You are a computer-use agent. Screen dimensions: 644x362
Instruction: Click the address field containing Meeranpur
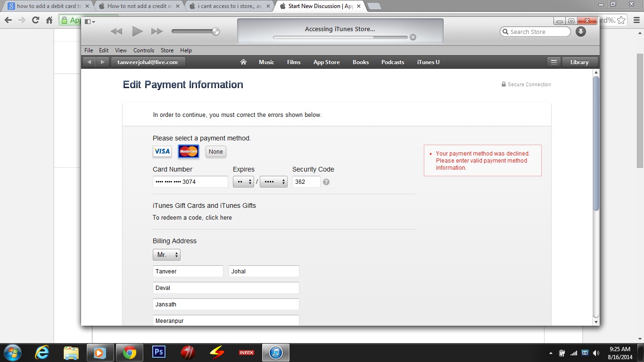226,320
